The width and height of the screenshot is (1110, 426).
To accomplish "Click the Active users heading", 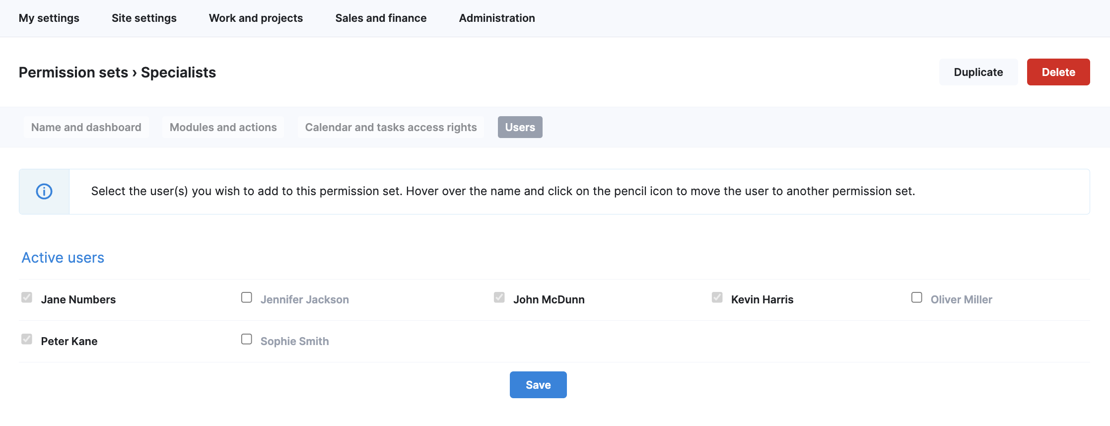I will pyautogui.click(x=63, y=258).
